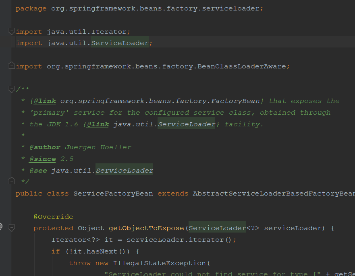Click it.hasNext() in the if condition
The width and height of the screenshot is (355, 276).
(x=100, y=251)
